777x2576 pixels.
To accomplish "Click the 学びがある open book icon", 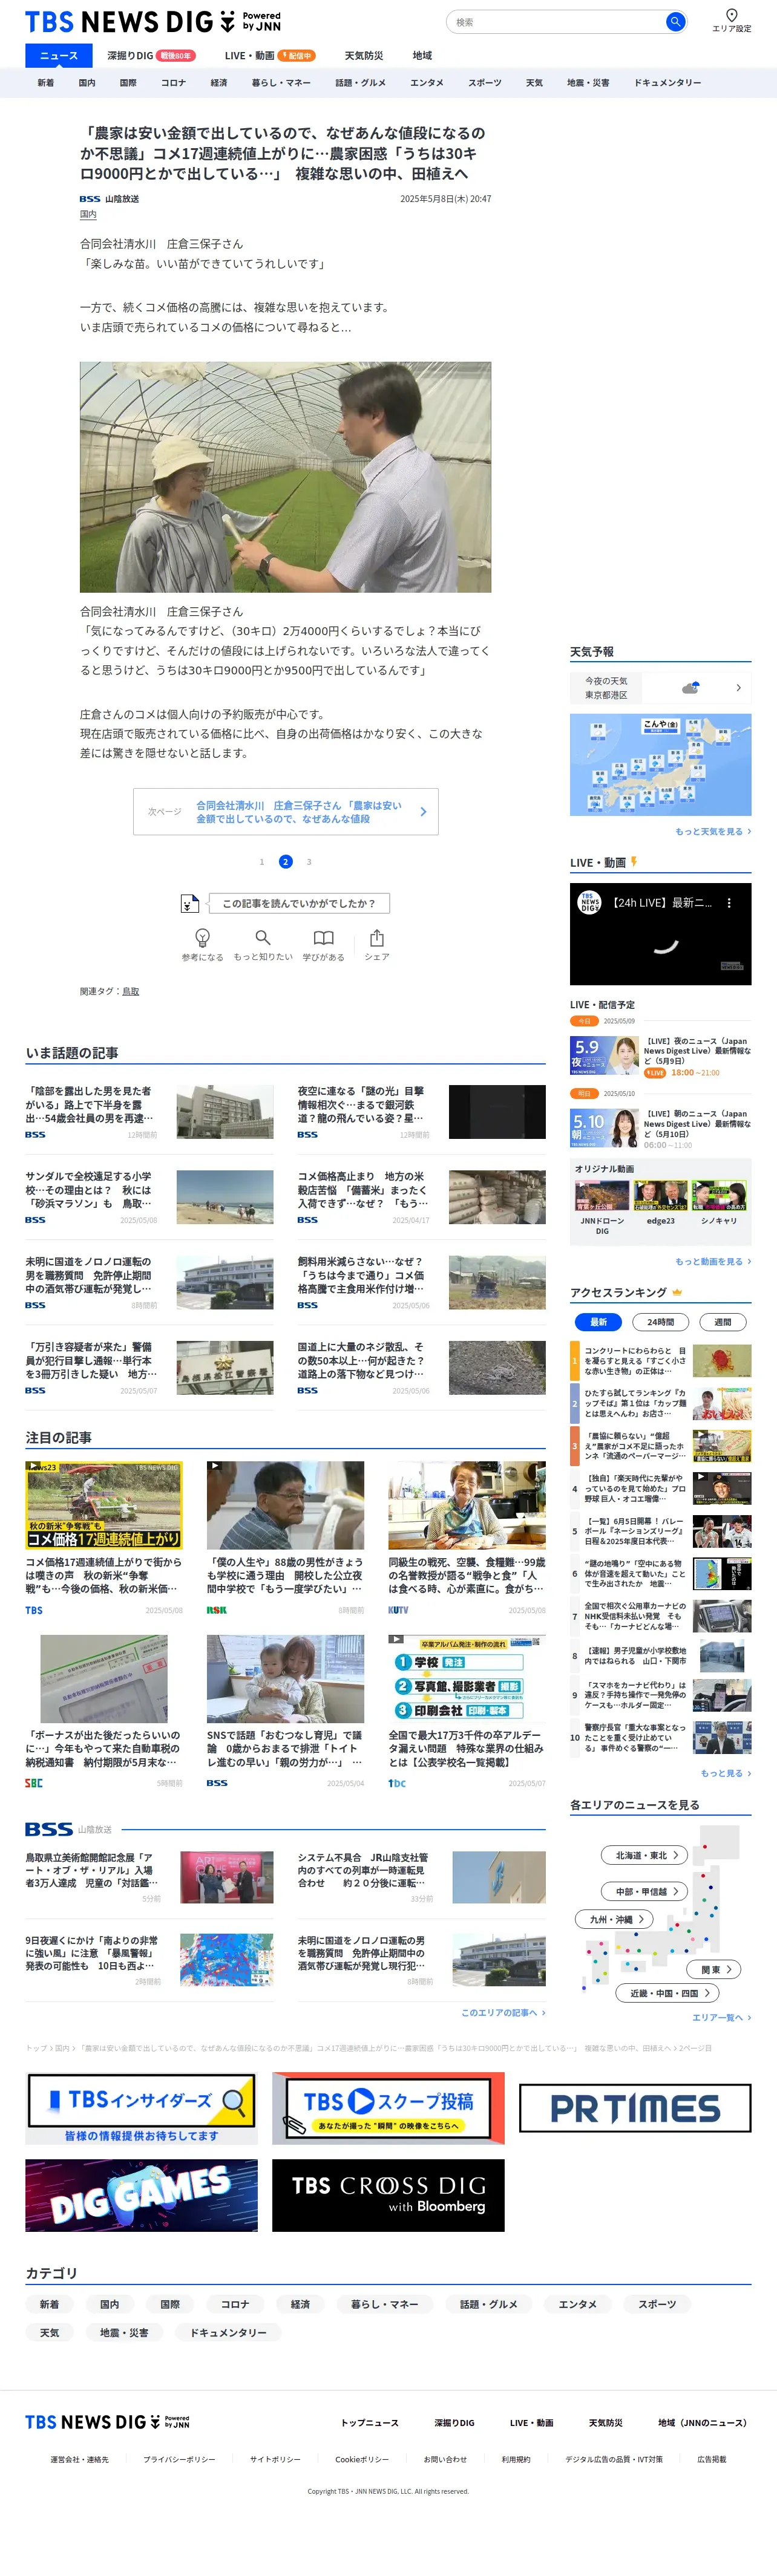I will [x=323, y=938].
